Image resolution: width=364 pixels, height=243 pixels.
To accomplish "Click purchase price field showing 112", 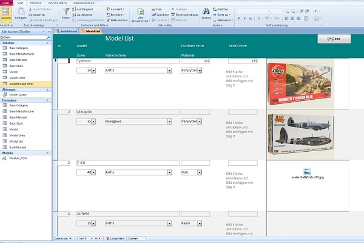I will point(195,61).
